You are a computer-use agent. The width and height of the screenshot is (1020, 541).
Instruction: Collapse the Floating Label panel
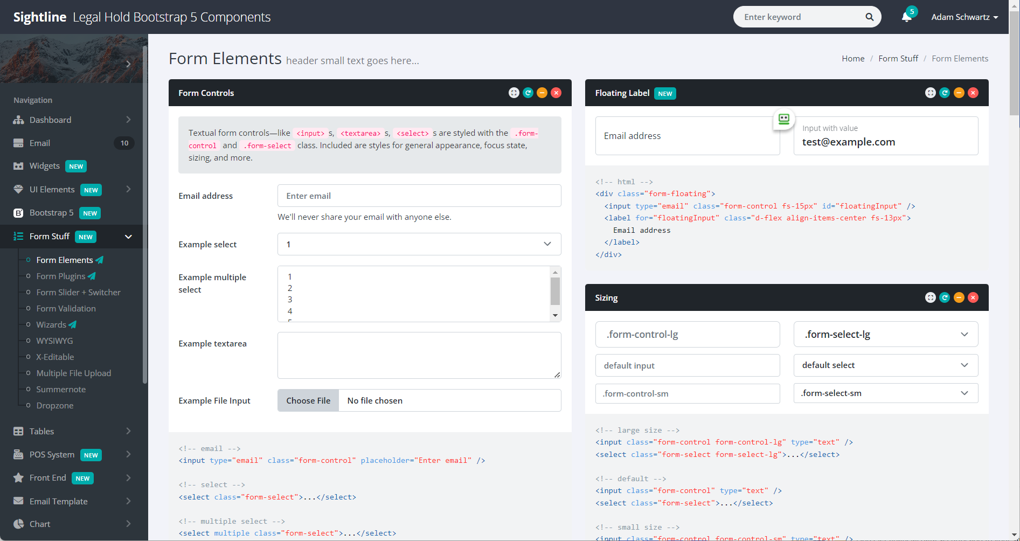[959, 93]
